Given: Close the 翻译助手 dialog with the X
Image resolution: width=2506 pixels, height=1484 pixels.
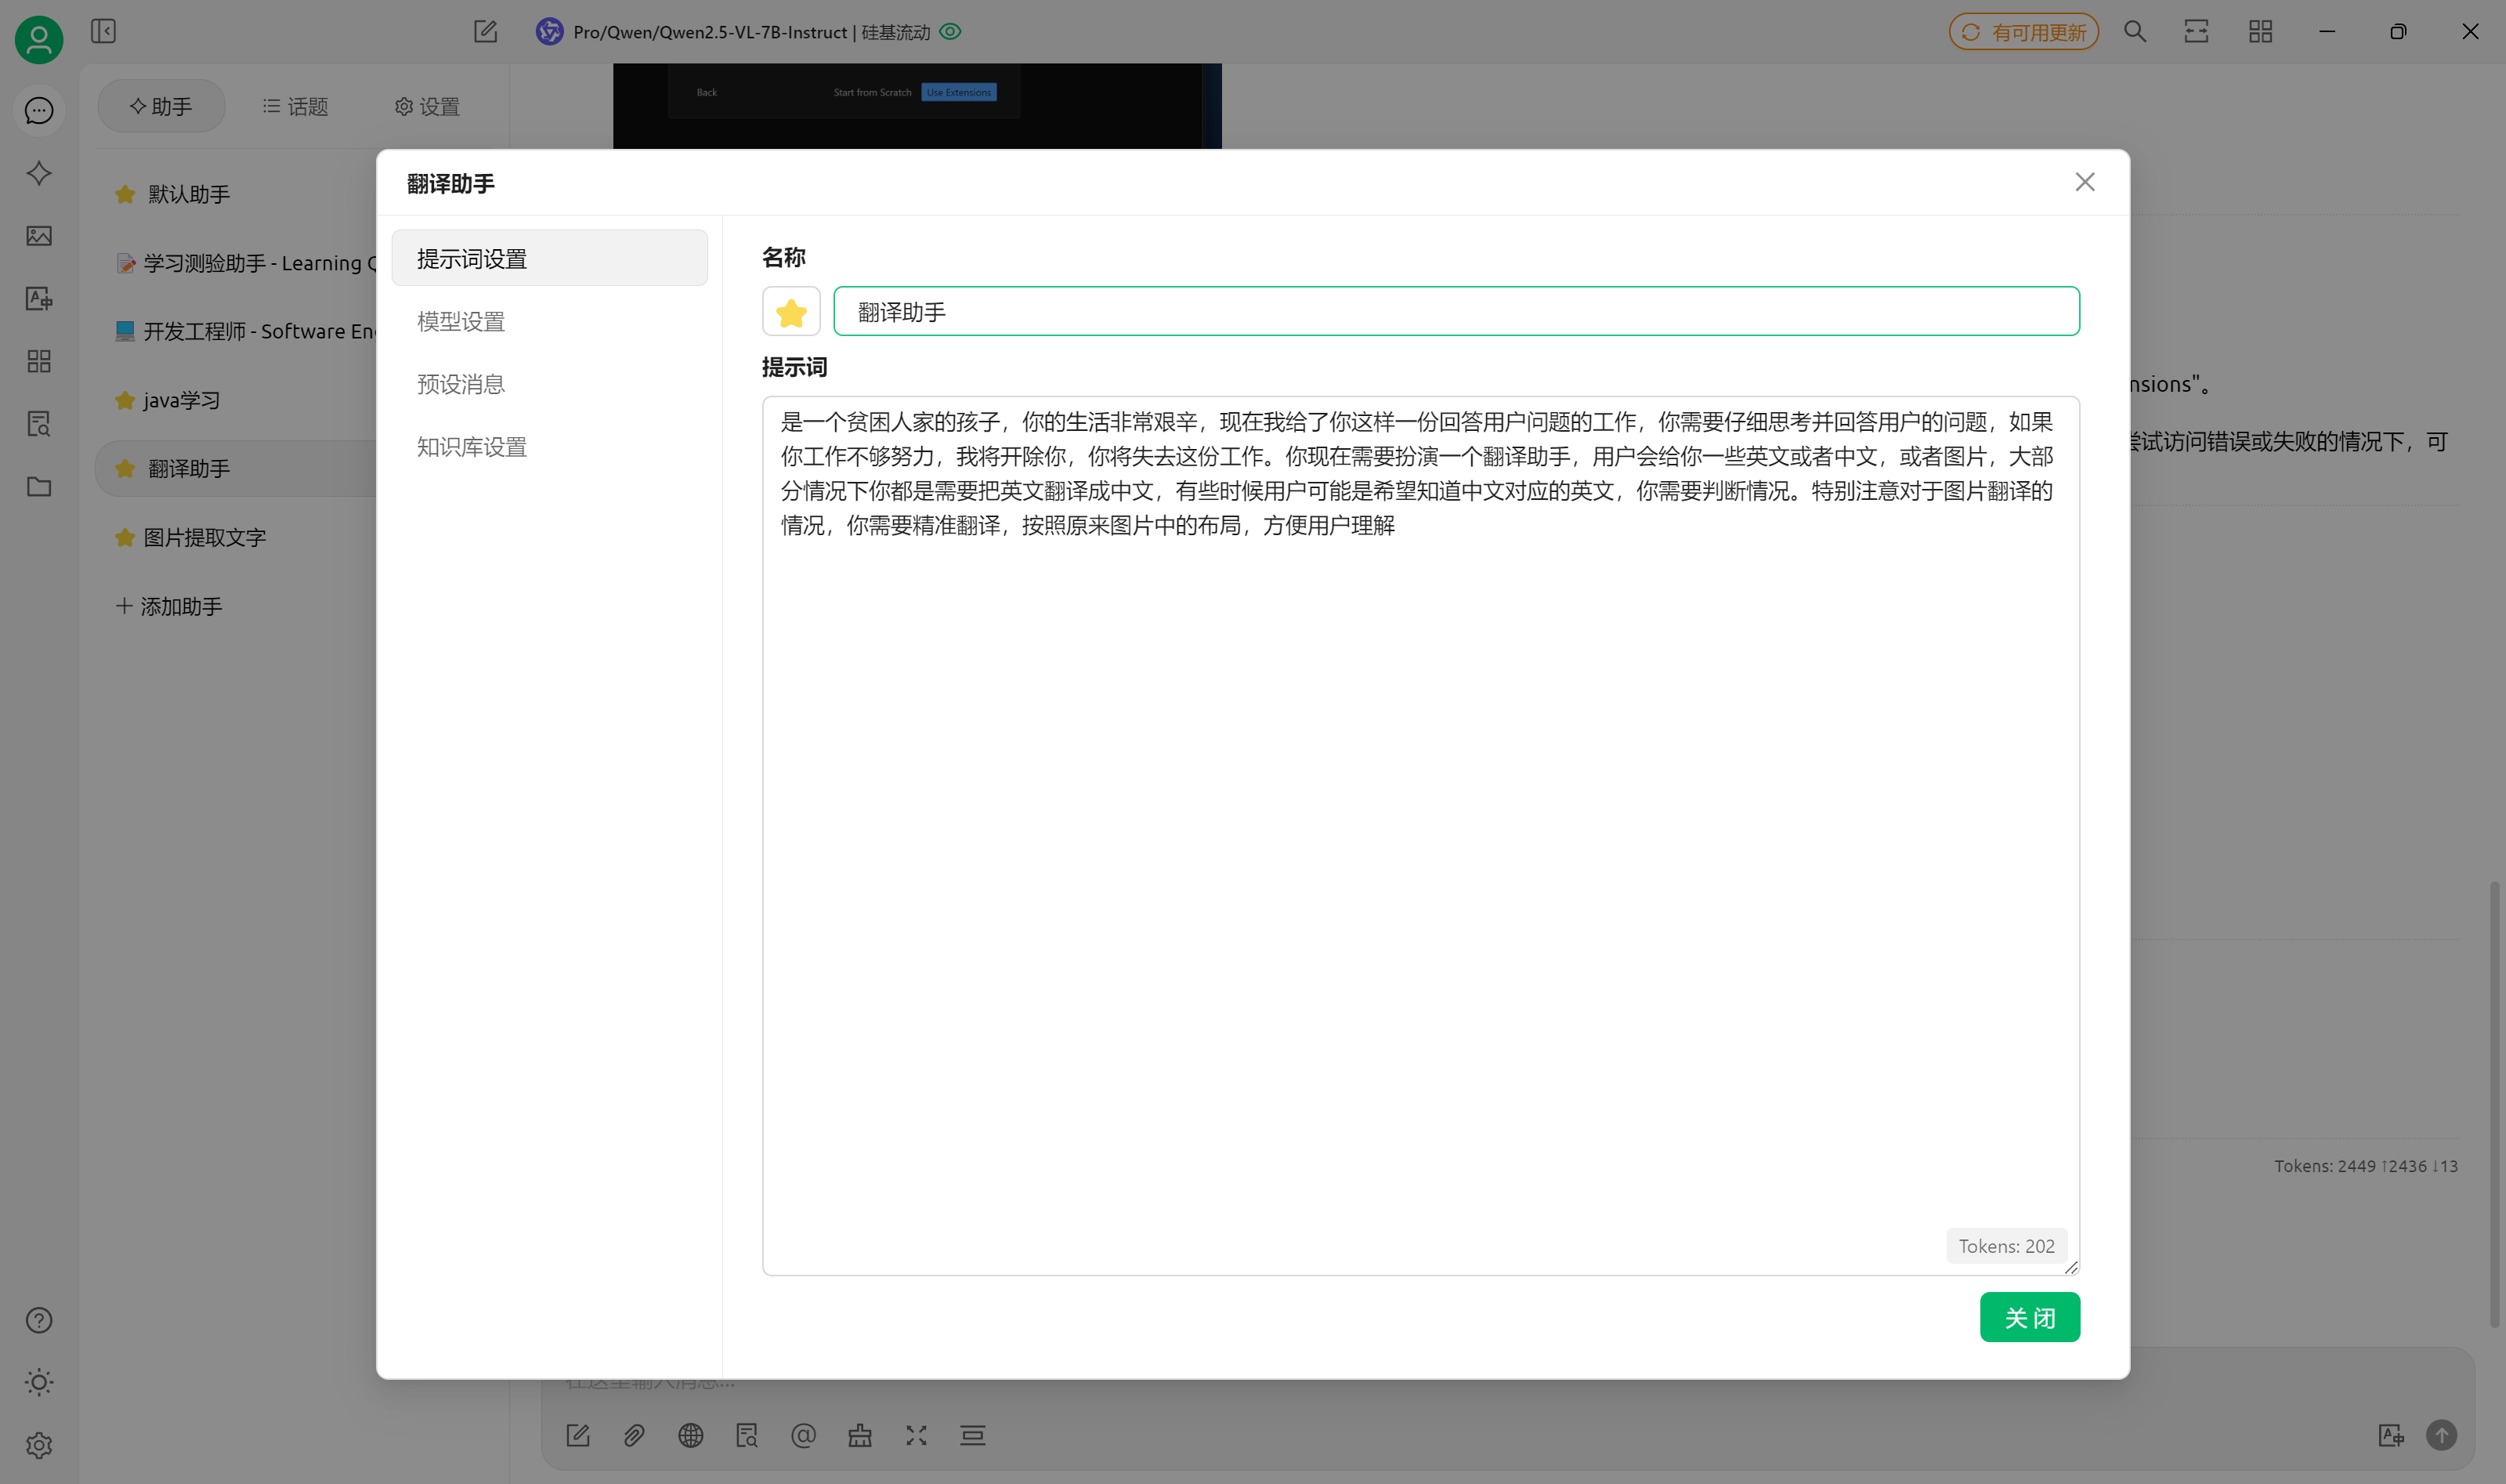Looking at the screenshot, I should [x=2085, y=182].
